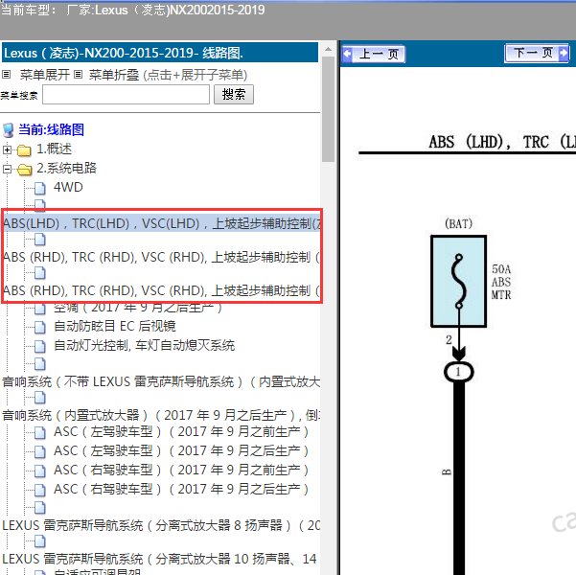
Task: Open the 2.系统电路 folder
Action: [66, 168]
